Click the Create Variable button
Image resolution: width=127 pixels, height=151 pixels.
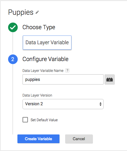point(38,139)
